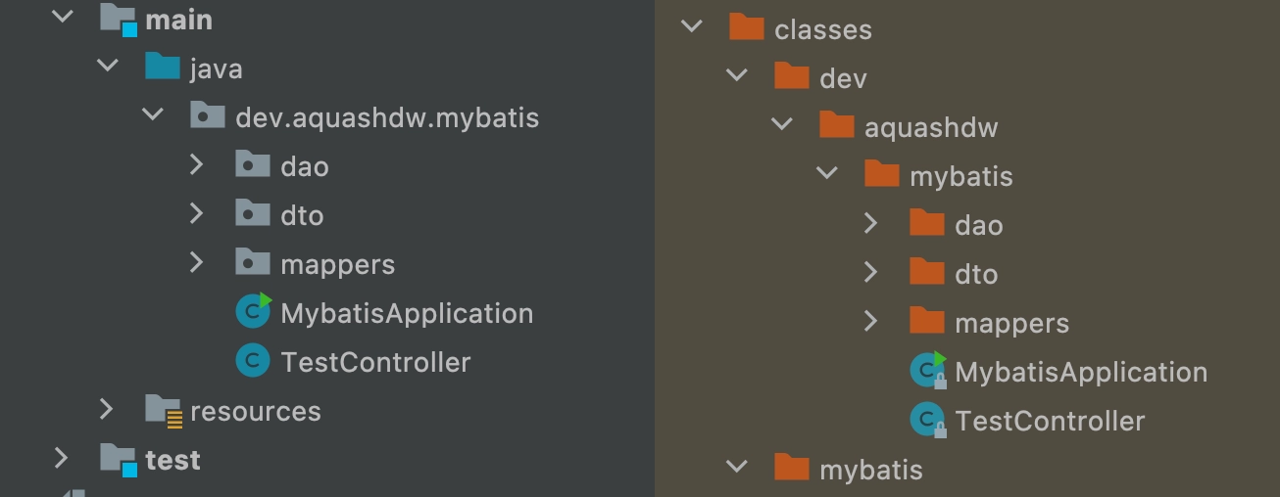
Task: Click the locked TestController compiled class icon
Action: [x=927, y=421]
